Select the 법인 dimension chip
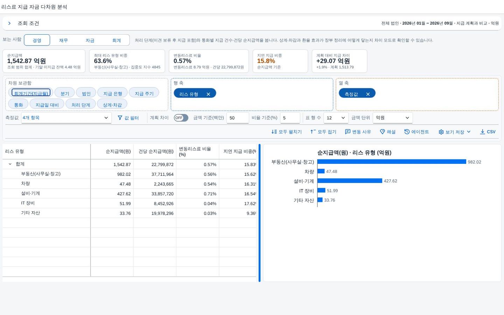504x315 pixels. 86,93
